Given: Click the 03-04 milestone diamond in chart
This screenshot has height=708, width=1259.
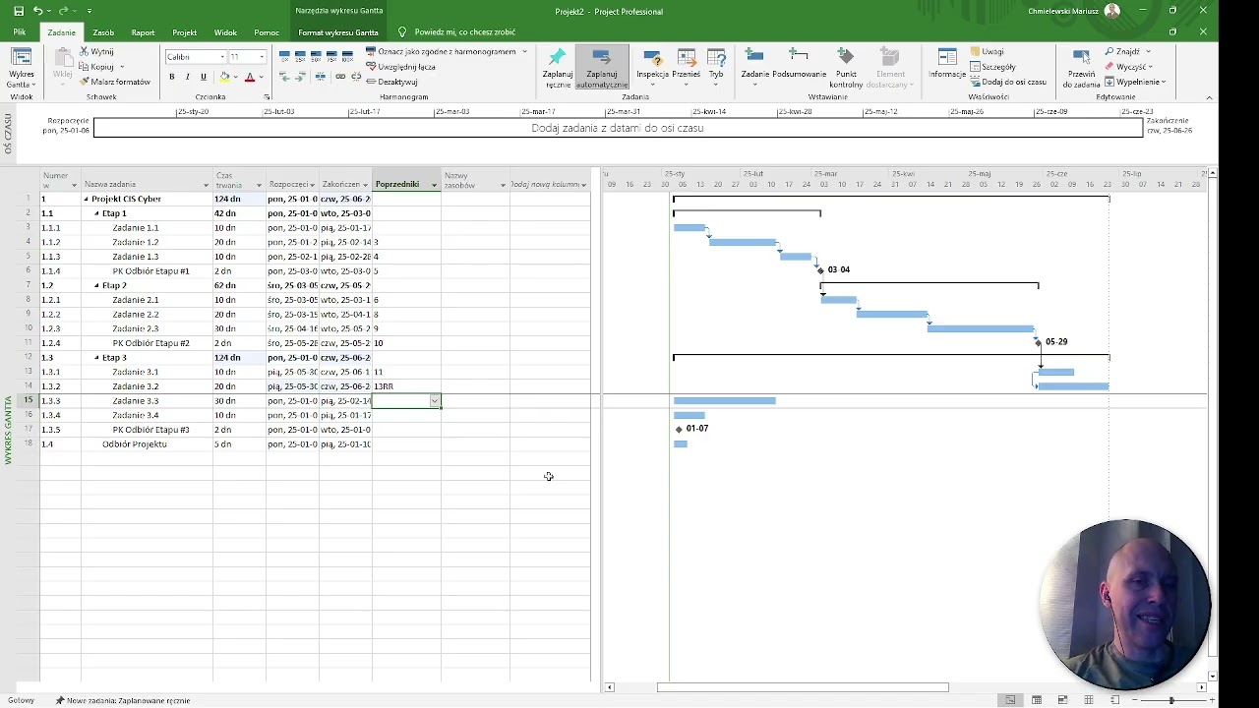Looking at the screenshot, I should coord(820,269).
